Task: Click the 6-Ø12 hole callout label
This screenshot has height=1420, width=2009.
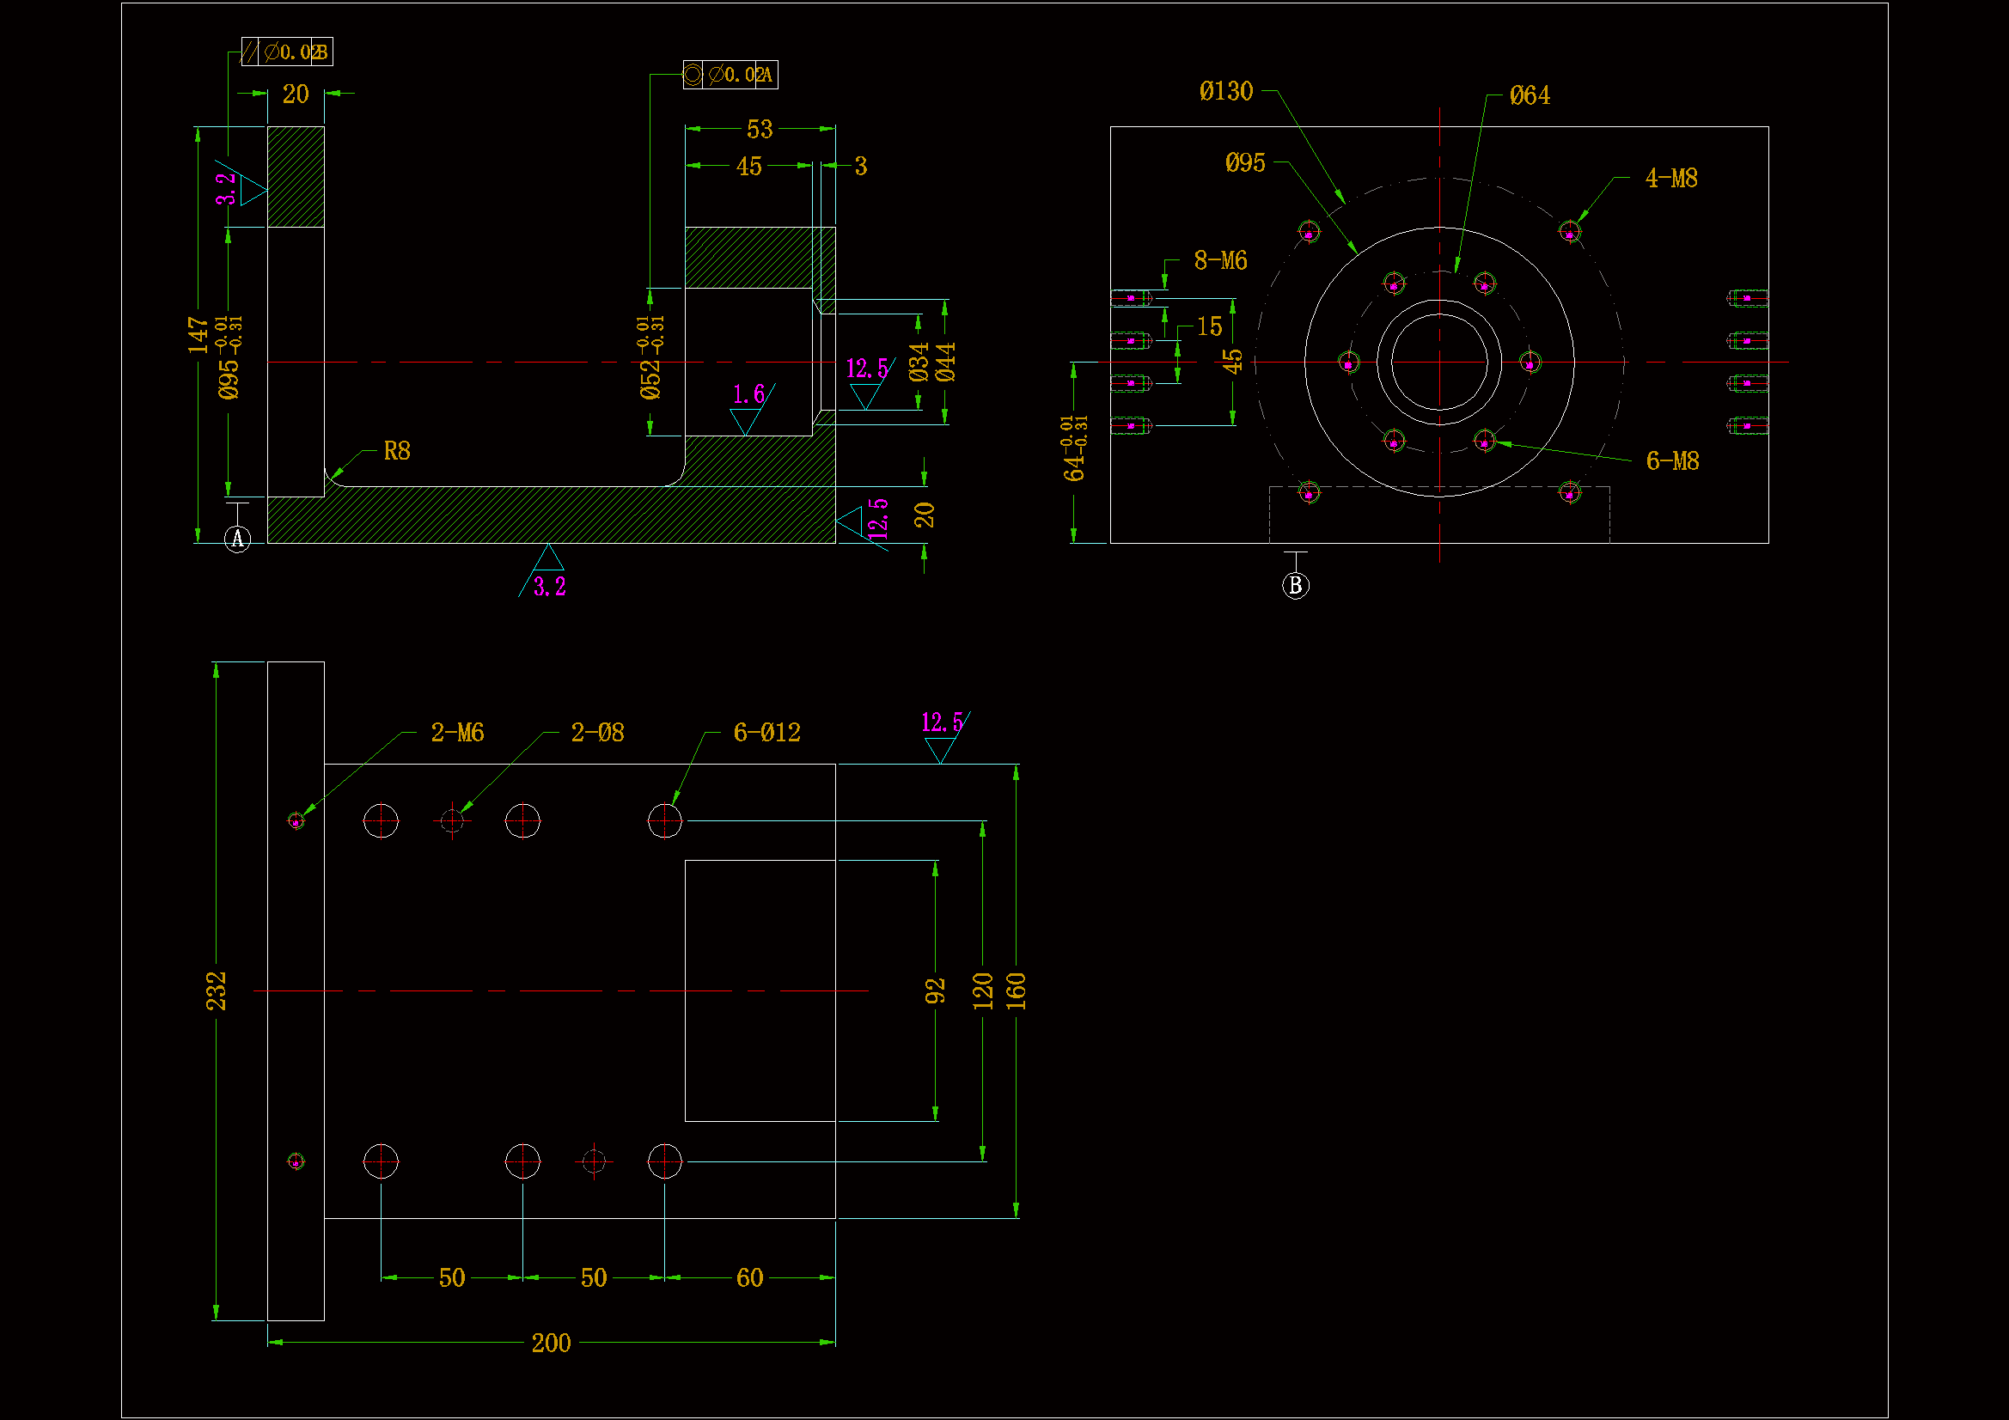Action: coord(766,732)
